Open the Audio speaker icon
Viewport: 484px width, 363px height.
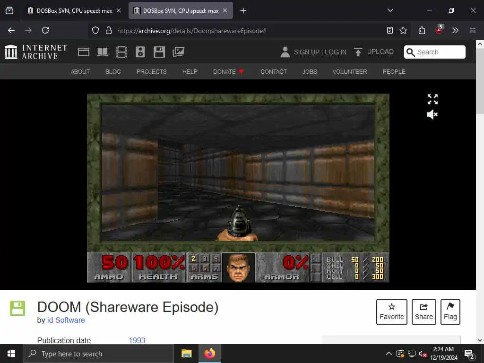click(140, 52)
